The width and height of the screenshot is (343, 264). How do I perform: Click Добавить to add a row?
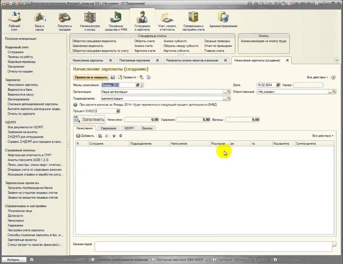coord(85,136)
